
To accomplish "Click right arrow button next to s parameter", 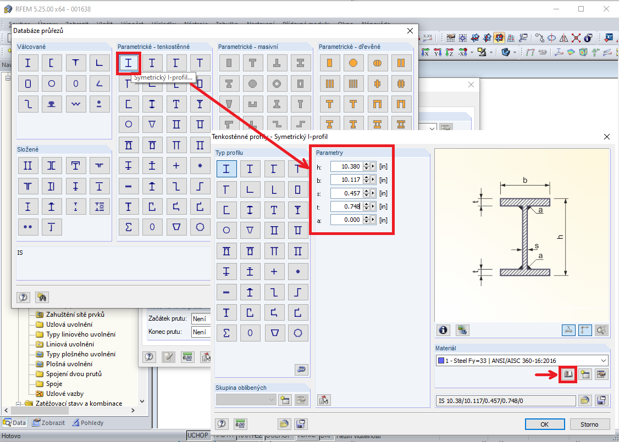I will click(373, 193).
